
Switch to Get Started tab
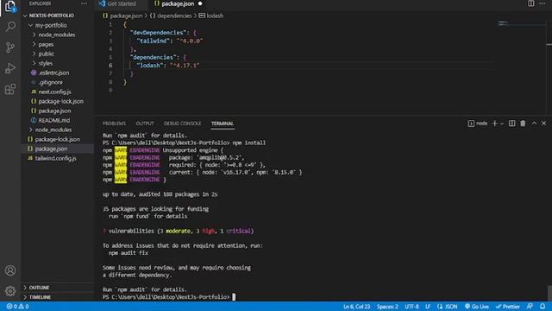(x=120, y=3)
